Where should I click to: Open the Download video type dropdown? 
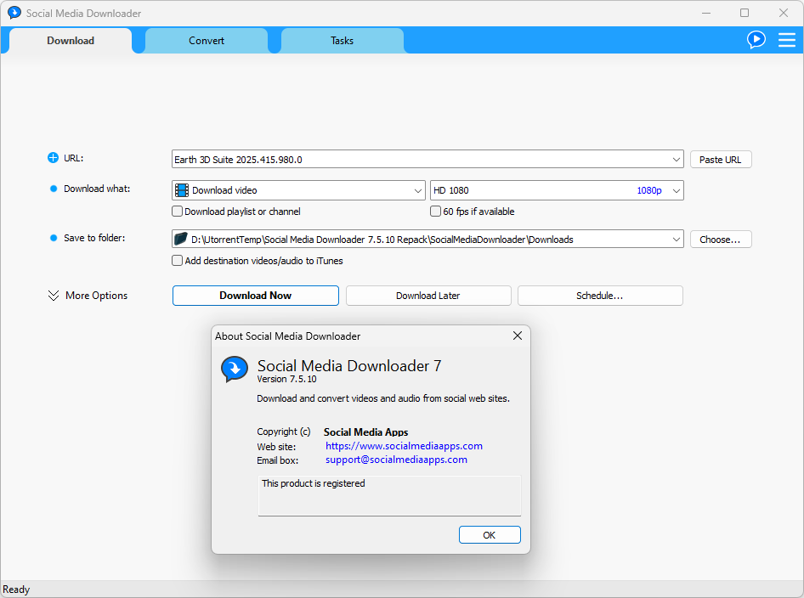pos(417,190)
